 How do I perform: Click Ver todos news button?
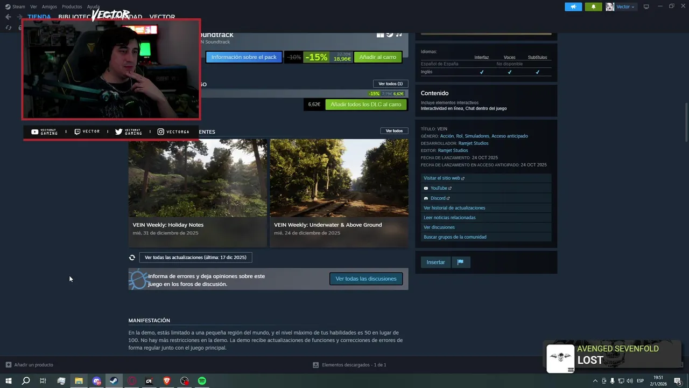tap(394, 131)
